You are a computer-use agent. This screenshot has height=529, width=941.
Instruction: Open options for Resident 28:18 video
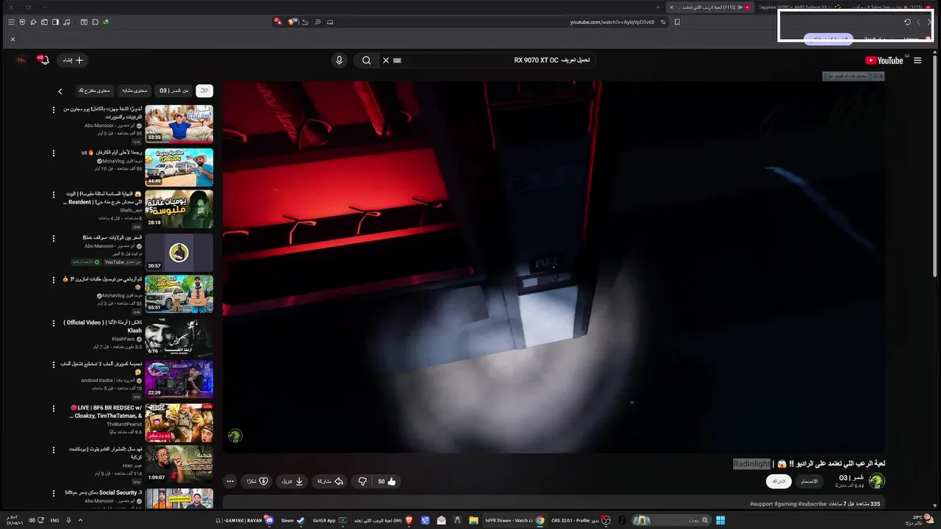tap(53, 195)
